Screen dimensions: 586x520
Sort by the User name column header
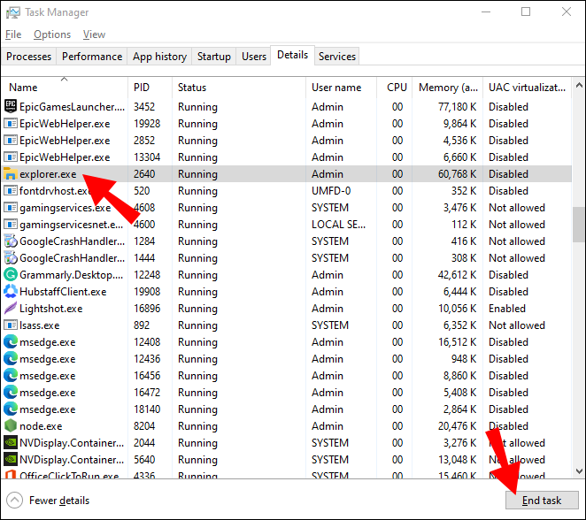point(341,88)
